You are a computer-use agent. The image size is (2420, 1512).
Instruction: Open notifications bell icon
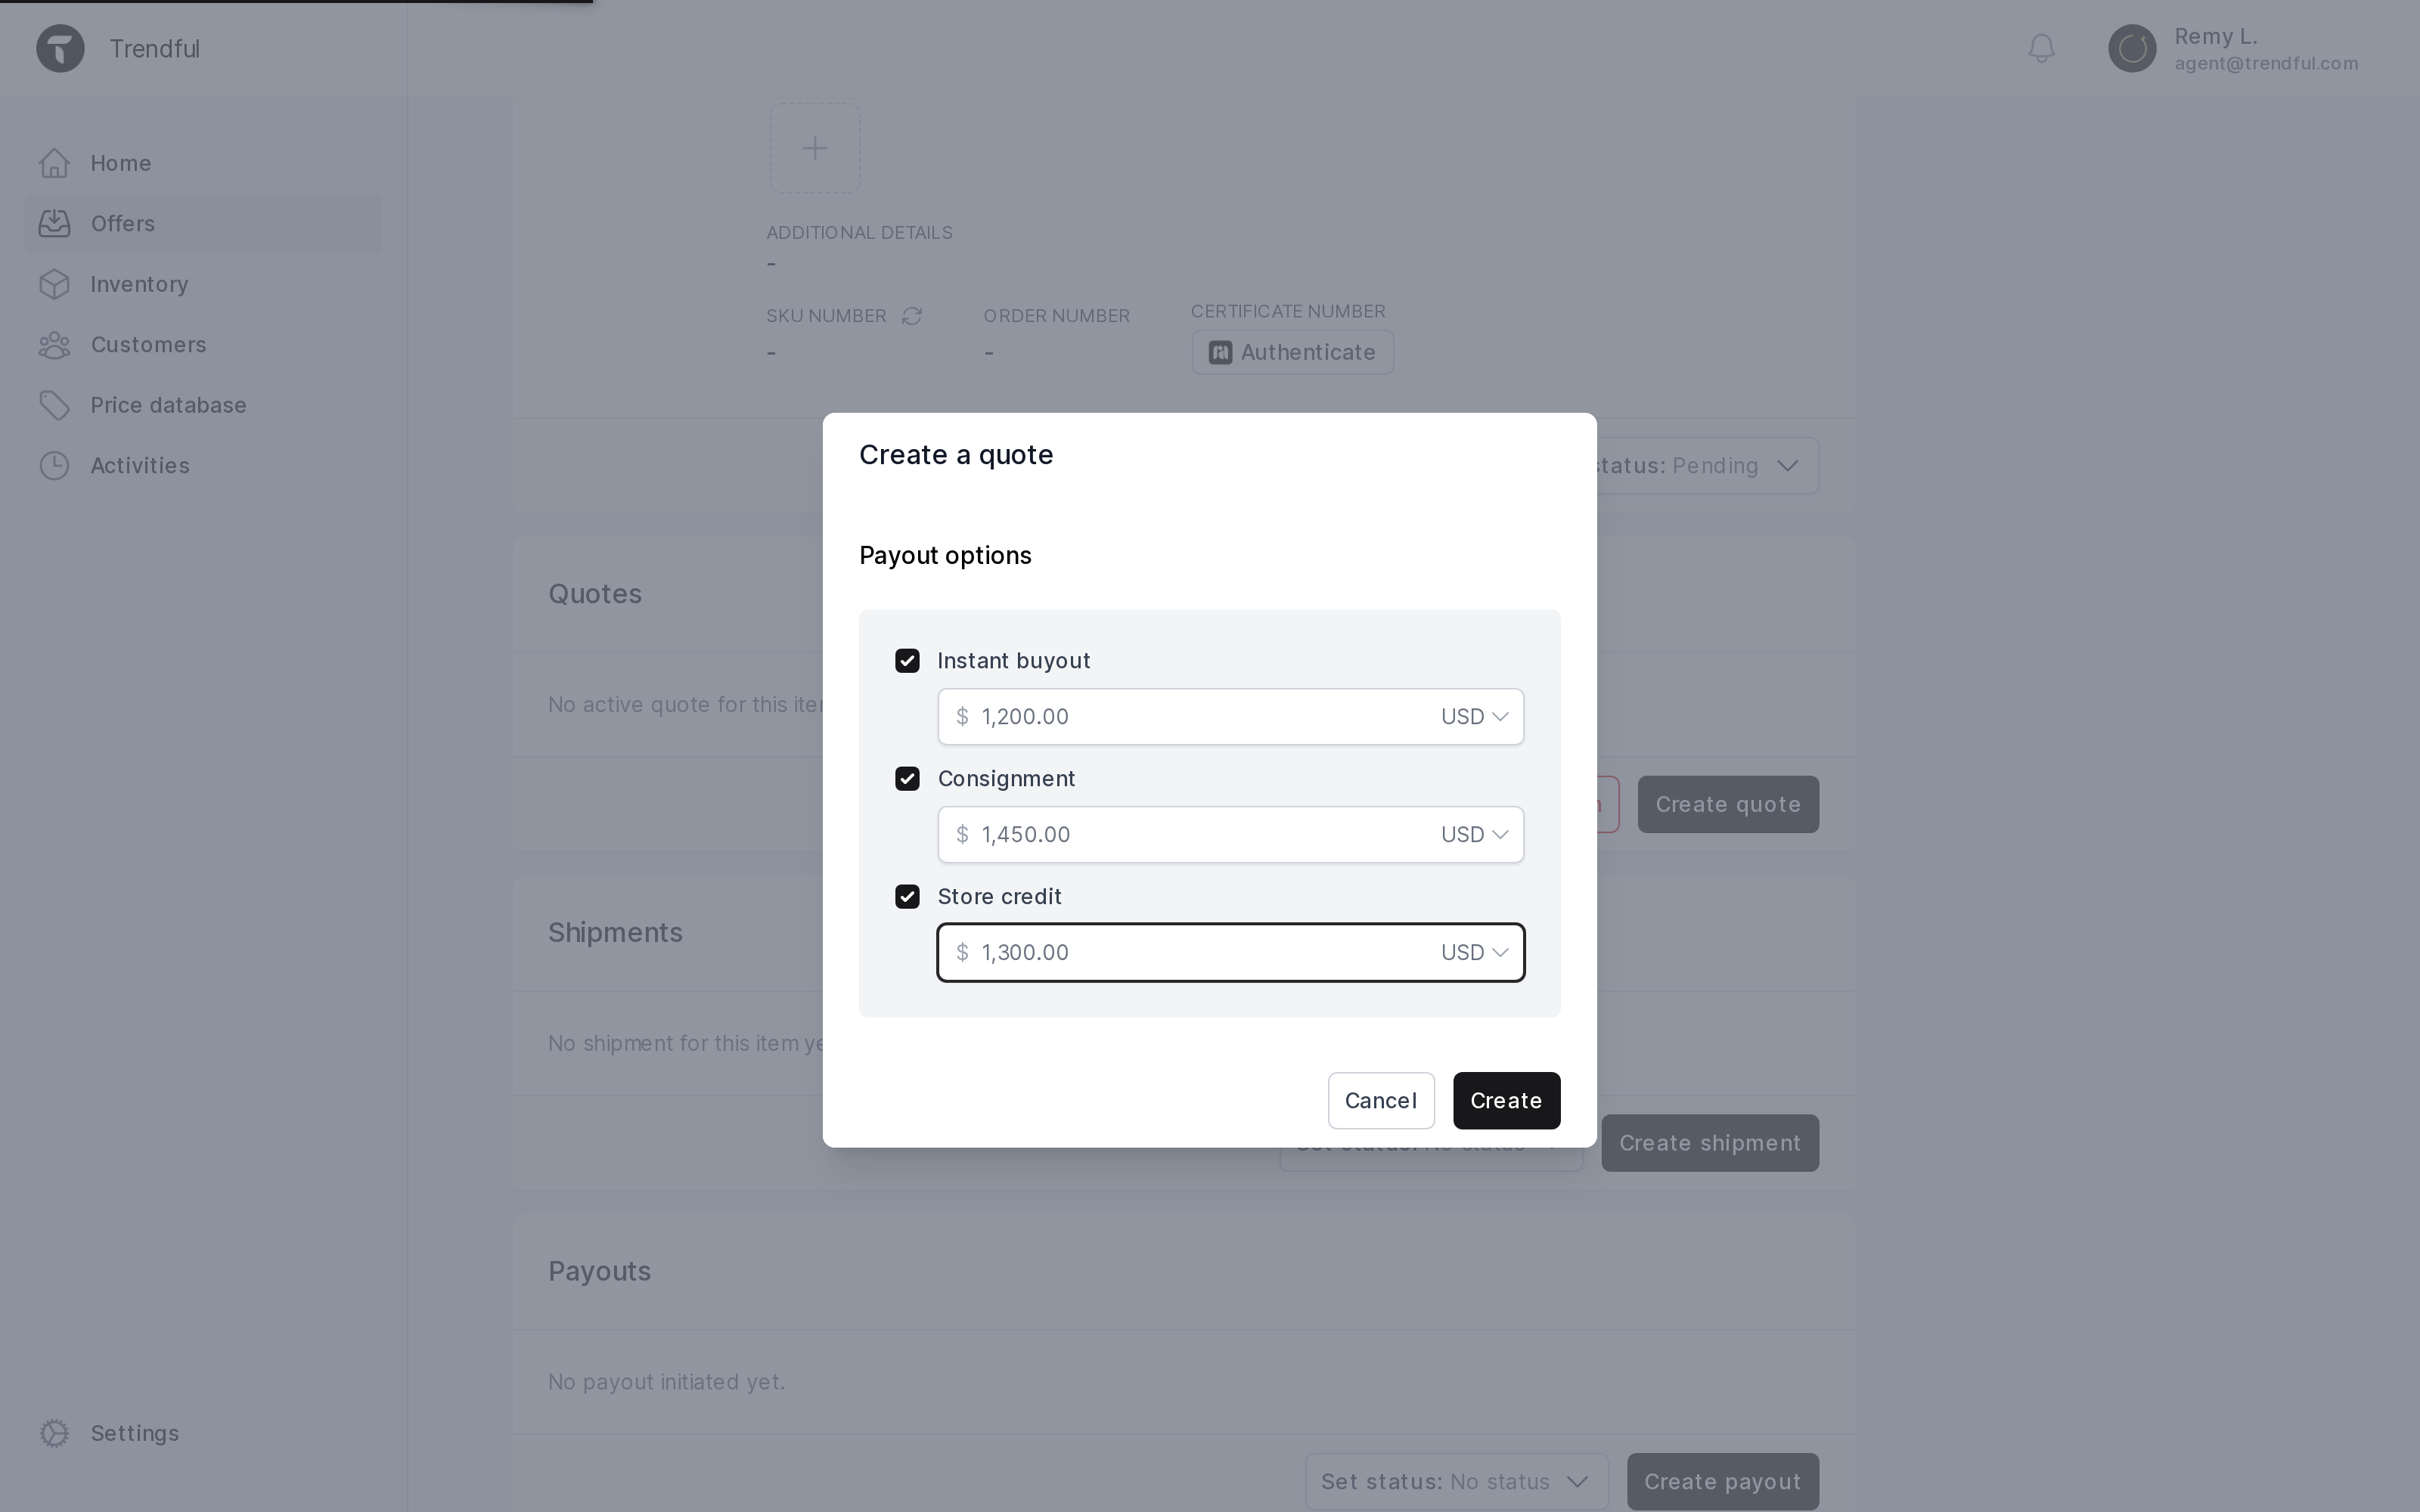tap(2041, 48)
